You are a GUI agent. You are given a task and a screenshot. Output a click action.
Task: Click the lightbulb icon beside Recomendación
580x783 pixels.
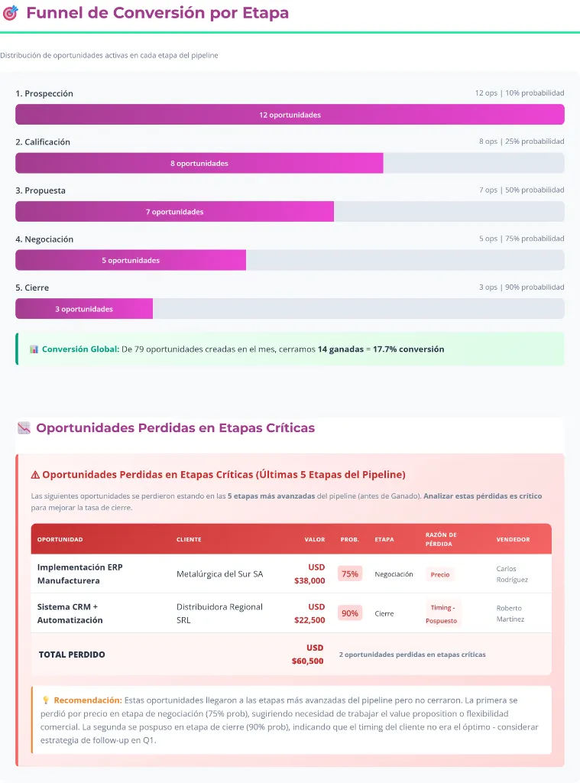(x=46, y=700)
